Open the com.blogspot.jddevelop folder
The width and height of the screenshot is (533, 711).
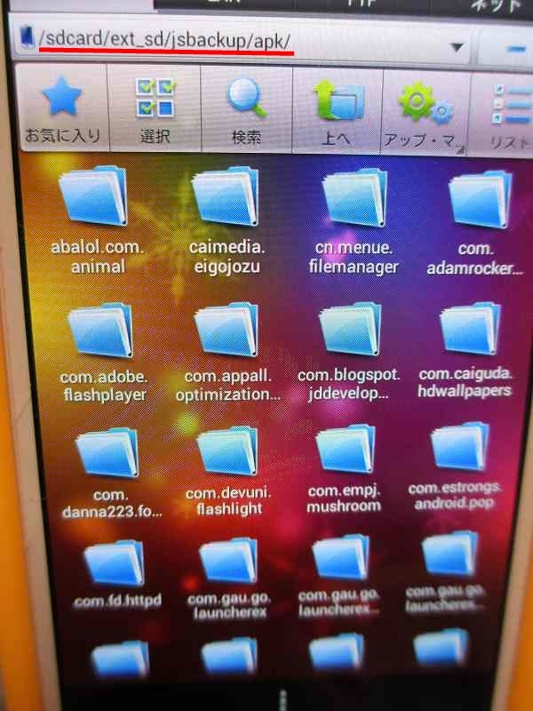pos(350,329)
